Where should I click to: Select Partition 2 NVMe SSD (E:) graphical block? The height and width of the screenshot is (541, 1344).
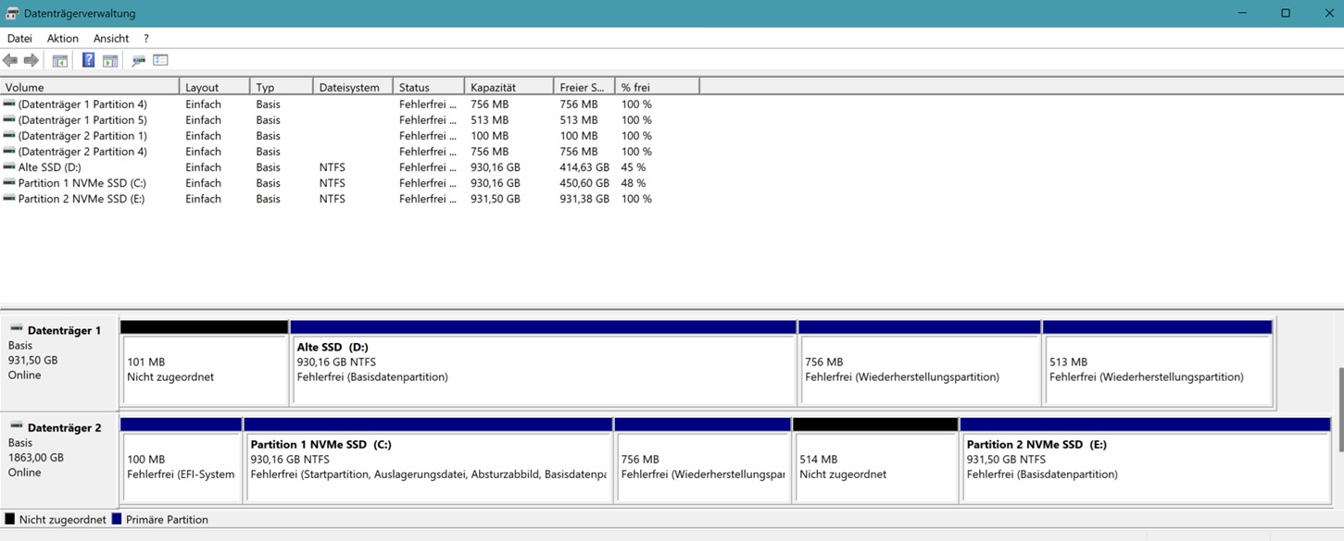1146,460
